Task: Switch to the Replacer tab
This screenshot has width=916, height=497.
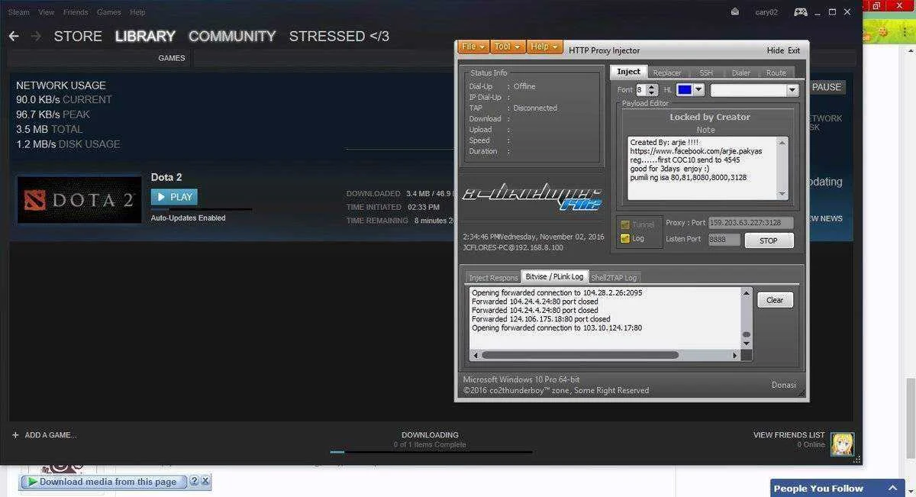Action: coord(666,73)
